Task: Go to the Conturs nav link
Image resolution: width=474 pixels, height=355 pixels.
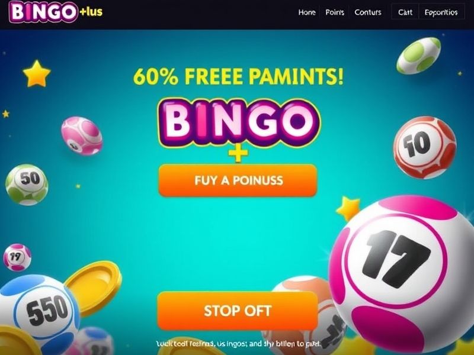Action: click(x=368, y=12)
